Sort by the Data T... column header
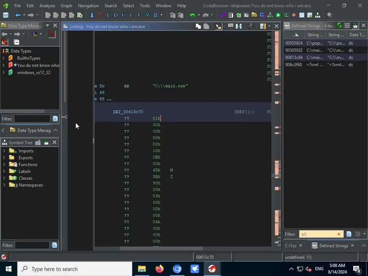Image resolution: width=368 pixels, height=276 pixels. pyautogui.click(x=357, y=35)
